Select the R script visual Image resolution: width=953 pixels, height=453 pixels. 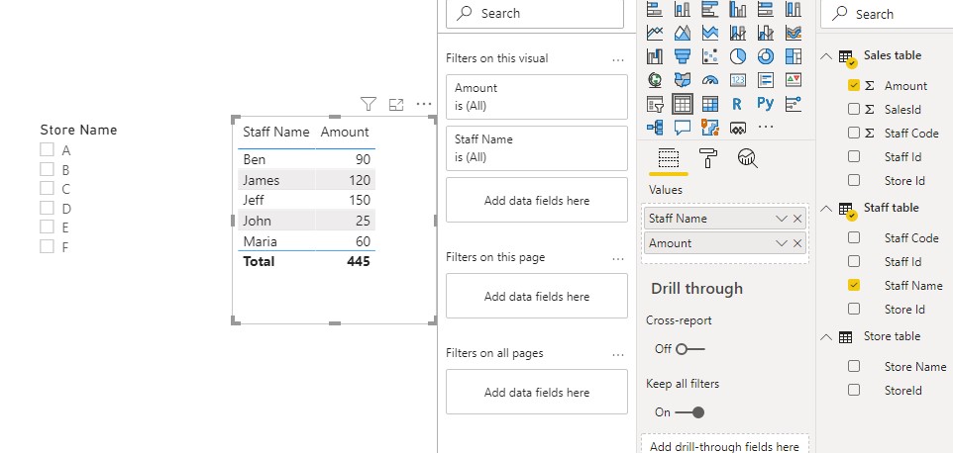click(x=737, y=104)
